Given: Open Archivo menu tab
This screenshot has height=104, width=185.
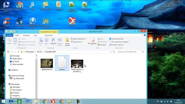Looking at the screenshot, I should [10, 35].
